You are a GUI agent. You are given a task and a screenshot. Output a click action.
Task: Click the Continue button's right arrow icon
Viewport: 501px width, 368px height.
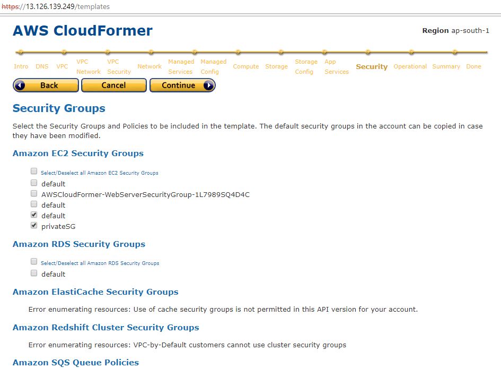point(208,85)
